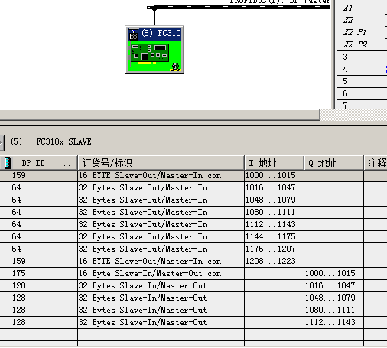Click the 16 Byte Slave-In/Master-Out con cell
387x348 pixels.
[x=161, y=273]
